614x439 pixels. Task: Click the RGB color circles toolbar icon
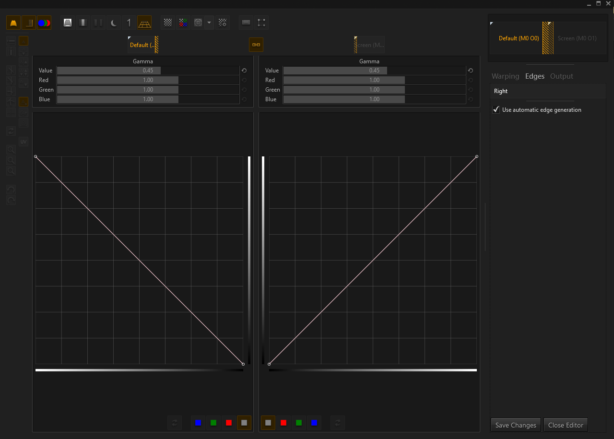click(x=44, y=23)
